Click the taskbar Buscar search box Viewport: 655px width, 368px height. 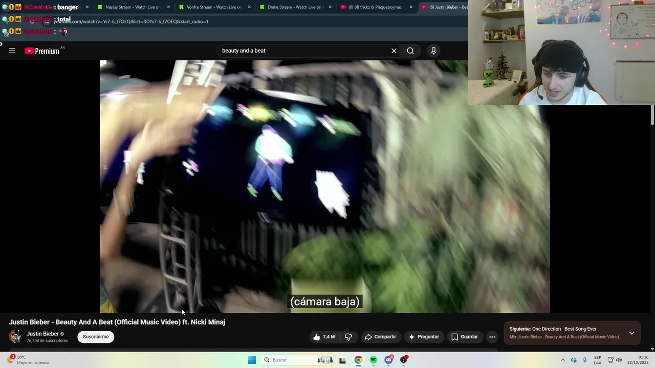(298, 360)
